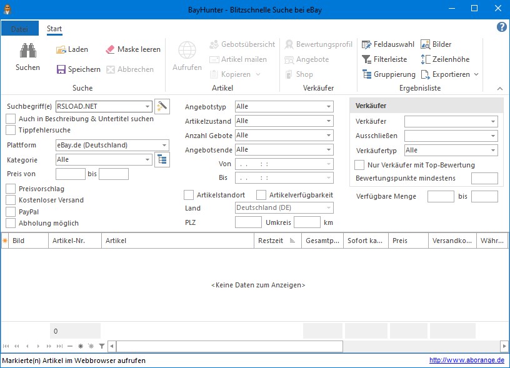Expand the Verkäufertyp combo box

tap(493, 150)
